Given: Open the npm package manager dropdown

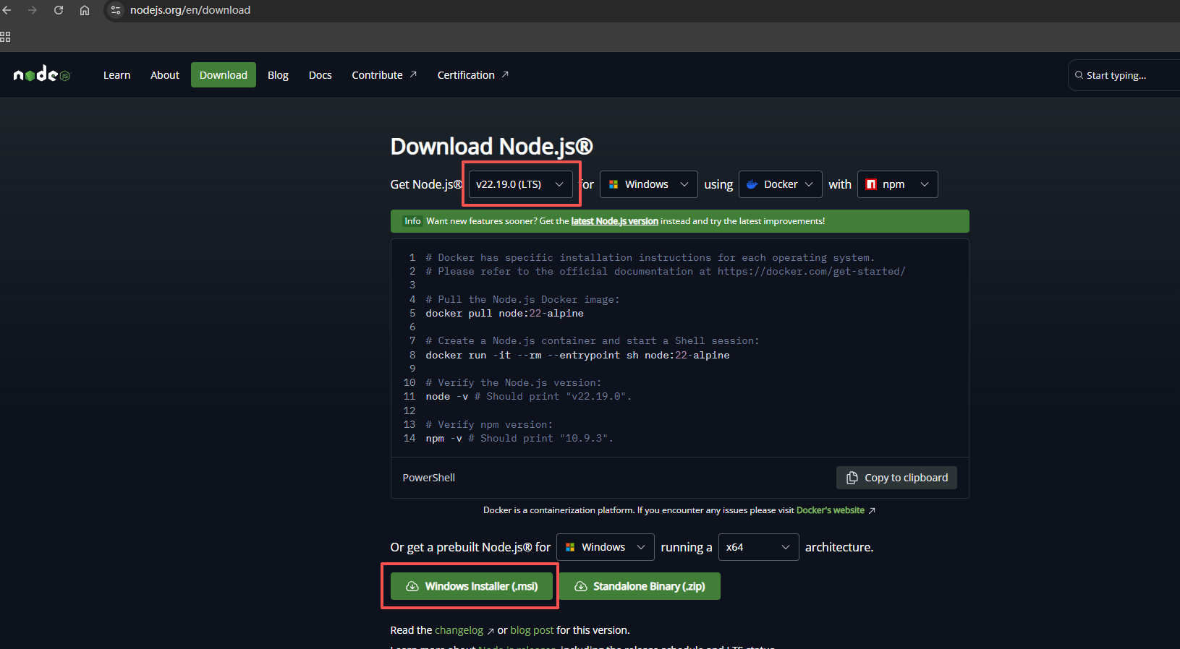Looking at the screenshot, I should [x=898, y=184].
